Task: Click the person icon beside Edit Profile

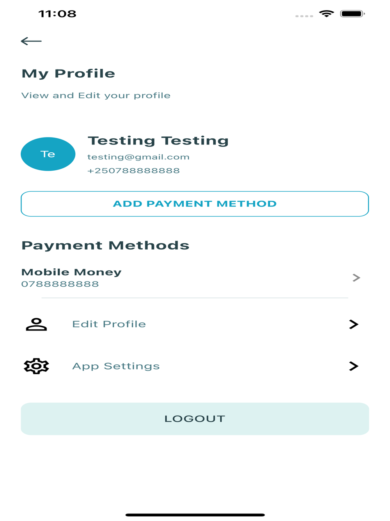Action: pos(36,324)
